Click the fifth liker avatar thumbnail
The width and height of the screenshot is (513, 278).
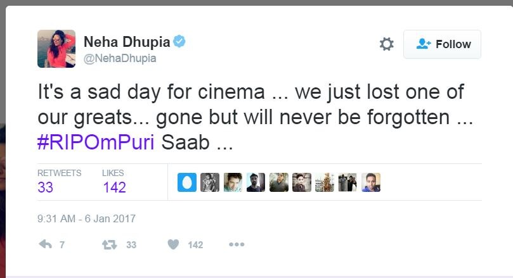pos(278,182)
